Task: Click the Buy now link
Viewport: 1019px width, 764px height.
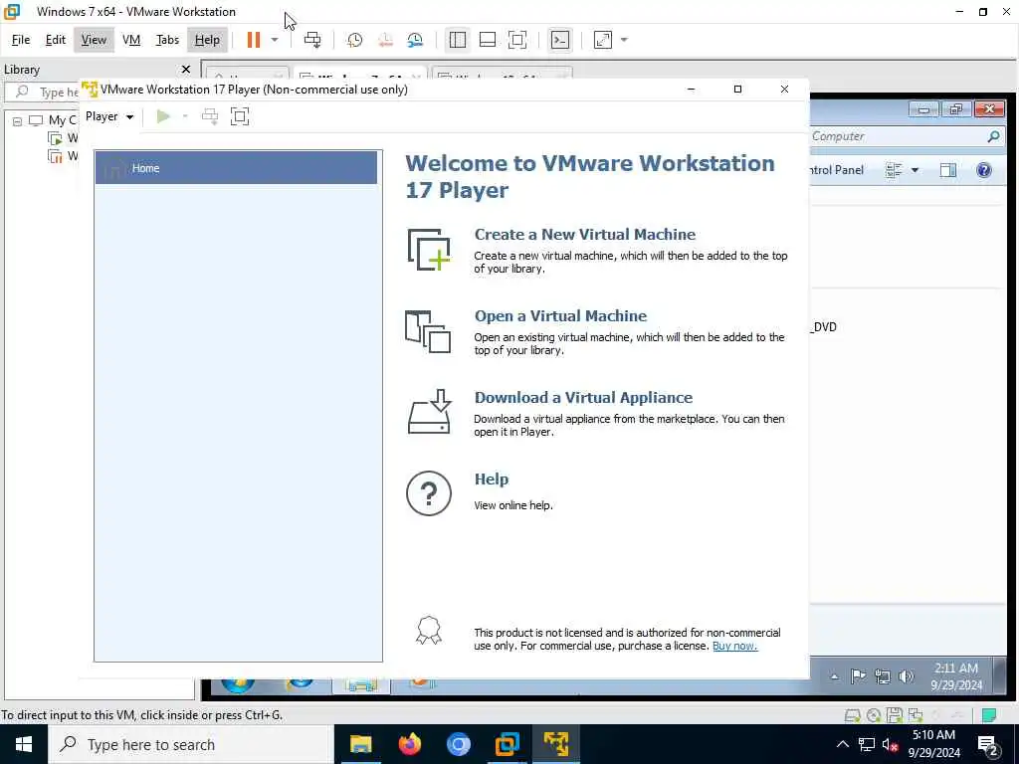Action: click(x=735, y=646)
